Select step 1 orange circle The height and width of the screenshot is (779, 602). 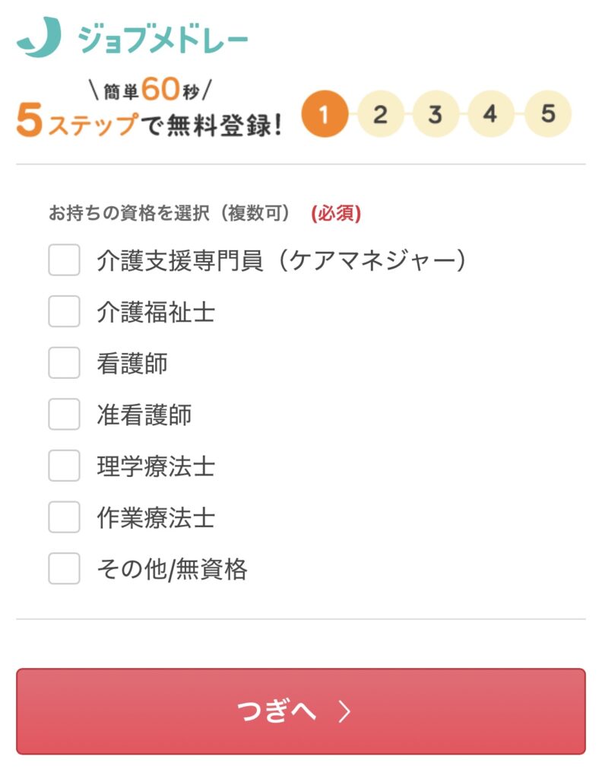click(x=325, y=114)
